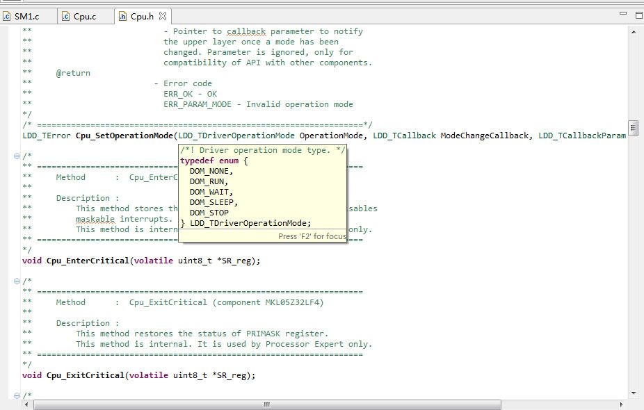Click DOM_SLEEP in the hover popup
Image resolution: width=644 pixels, height=410 pixels.
(214, 202)
